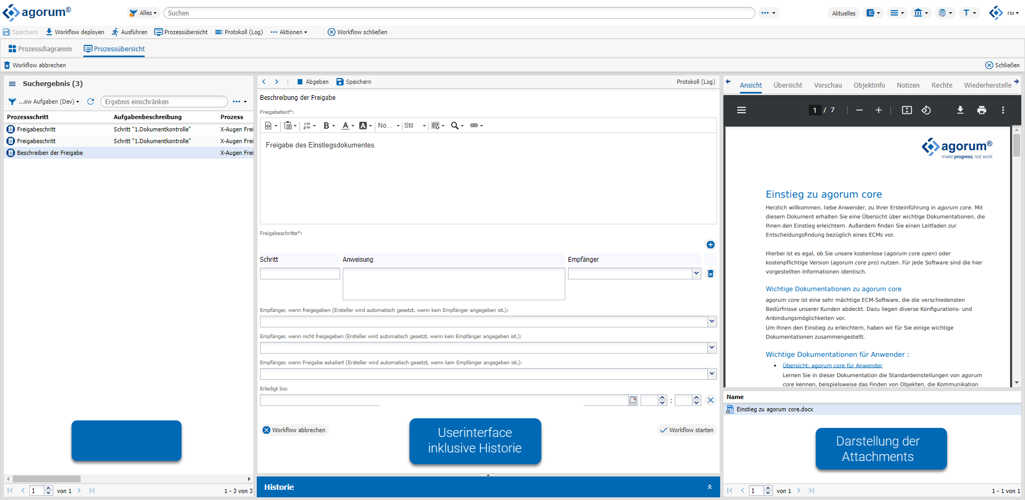Go to previous task with left chevron
Image resolution: width=1025 pixels, height=500 pixels.
click(264, 82)
